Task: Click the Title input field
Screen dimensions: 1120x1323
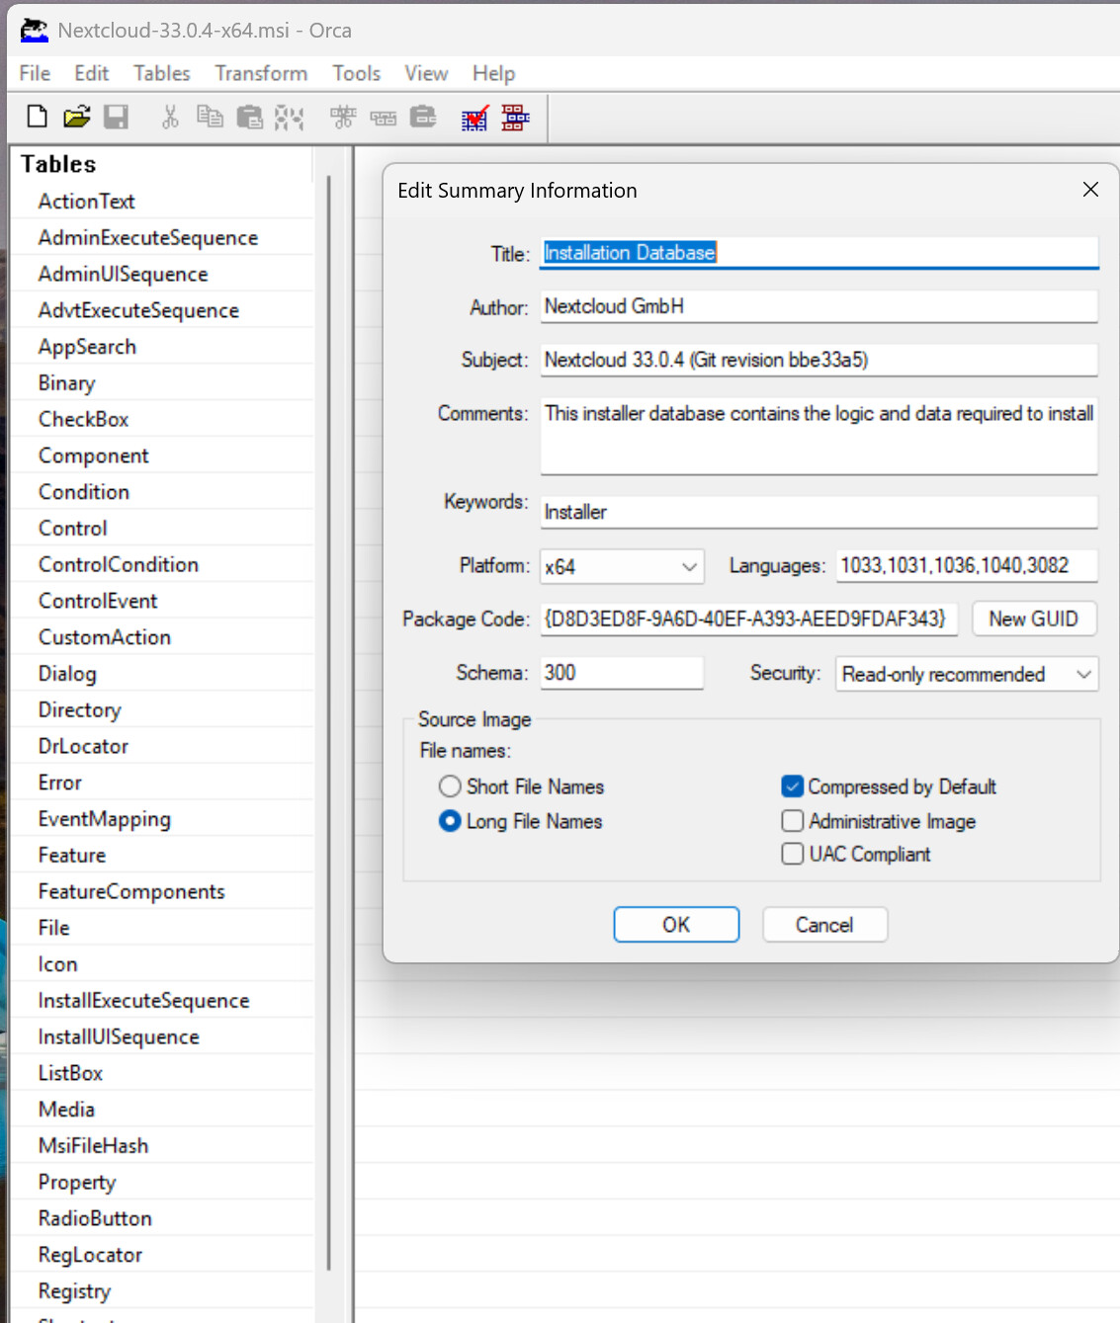Action: tap(818, 253)
